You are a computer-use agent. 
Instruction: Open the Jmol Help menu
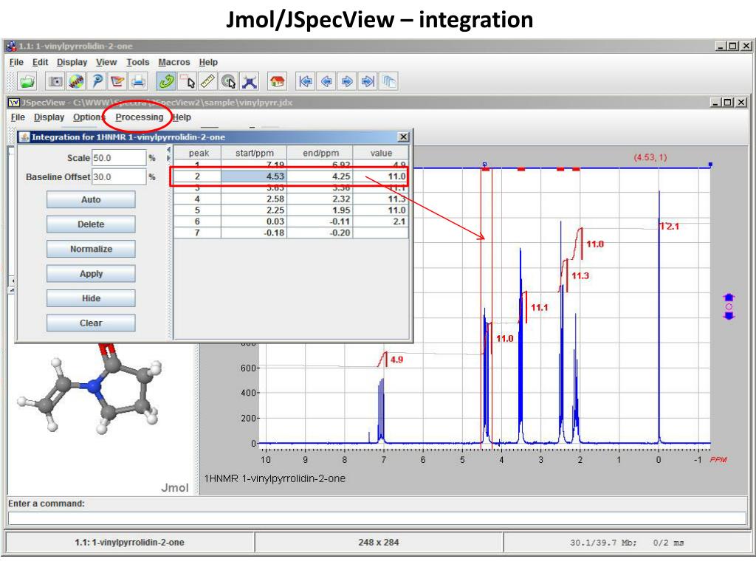[208, 62]
